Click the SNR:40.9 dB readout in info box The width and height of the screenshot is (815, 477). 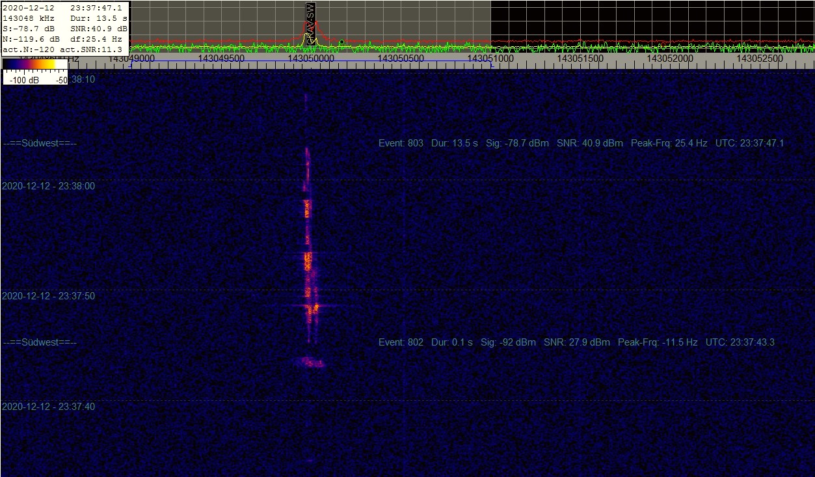coord(99,29)
